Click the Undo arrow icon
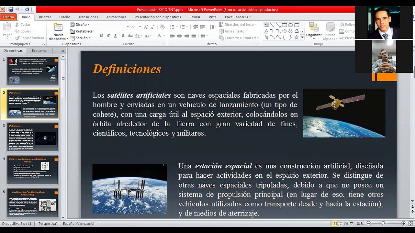415x233 pixels. click(x=17, y=10)
